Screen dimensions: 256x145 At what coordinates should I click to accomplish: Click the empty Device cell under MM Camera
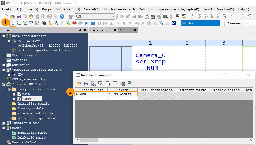122,98
